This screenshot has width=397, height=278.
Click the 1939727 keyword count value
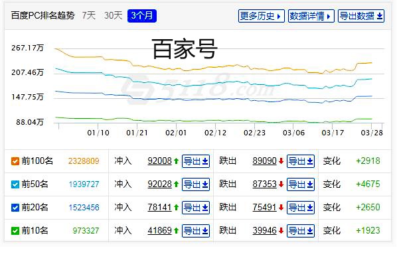click(84, 184)
